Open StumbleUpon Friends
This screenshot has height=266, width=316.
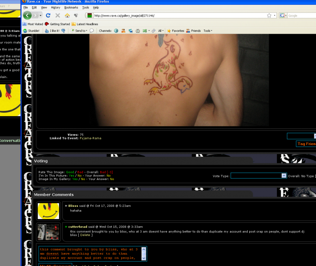[194, 31]
